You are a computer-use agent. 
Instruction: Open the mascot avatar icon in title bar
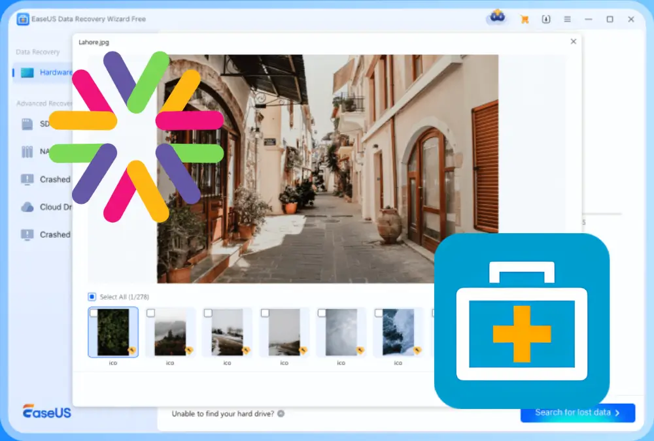[497, 18]
